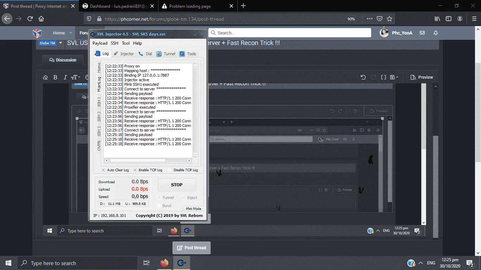
Task: Apply italic formatting in editor
Action: pyautogui.click(x=65, y=77)
